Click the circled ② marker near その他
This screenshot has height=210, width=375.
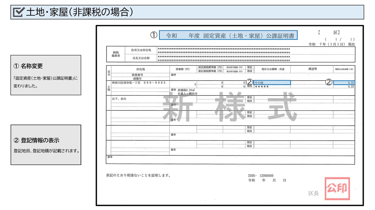pyautogui.click(x=249, y=82)
